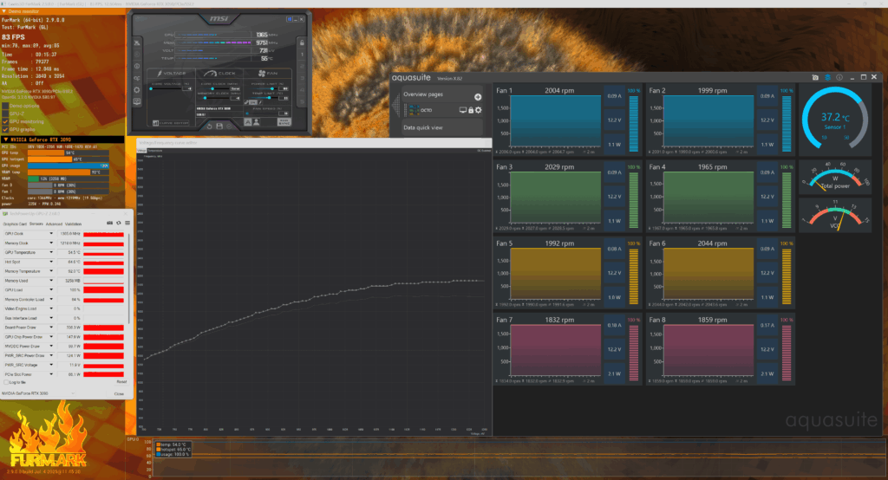Toggle FurMark GPU-Z checkbox
888x480 pixels.
click(5, 114)
